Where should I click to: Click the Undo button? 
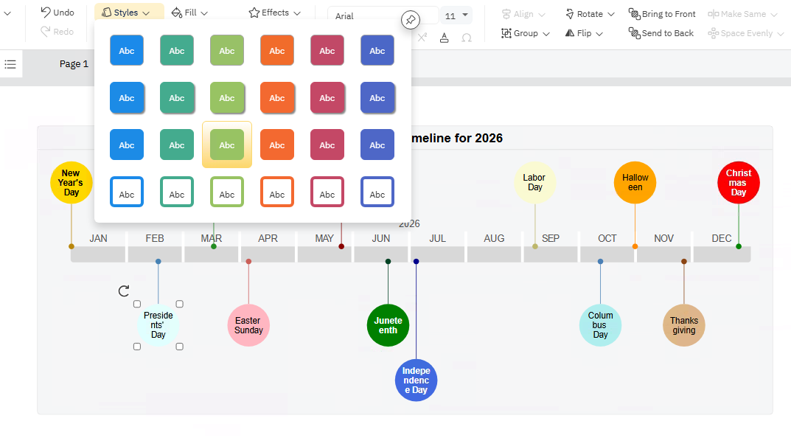(x=57, y=13)
